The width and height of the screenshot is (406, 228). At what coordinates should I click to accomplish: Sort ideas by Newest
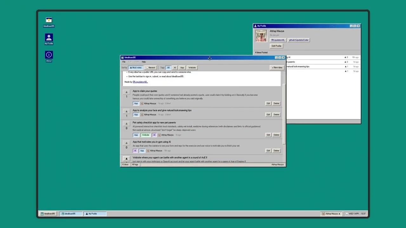pos(151,67)
